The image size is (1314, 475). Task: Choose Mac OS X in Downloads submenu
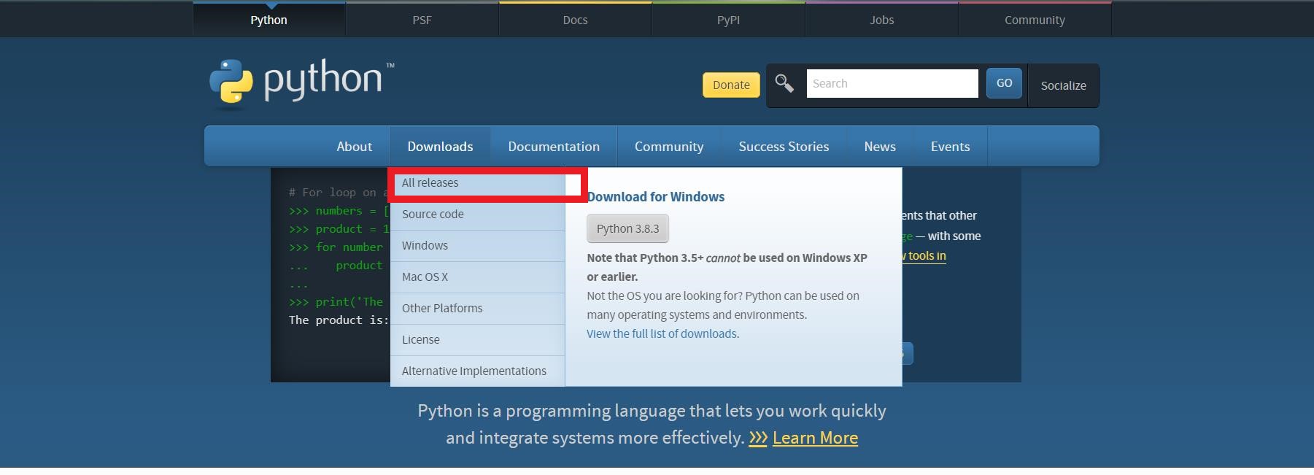[x=478, y=277]
